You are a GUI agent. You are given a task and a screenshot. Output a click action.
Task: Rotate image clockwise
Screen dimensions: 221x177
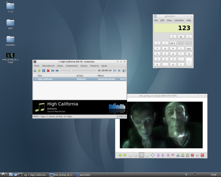pyautogui.click(x=163, y=155)
